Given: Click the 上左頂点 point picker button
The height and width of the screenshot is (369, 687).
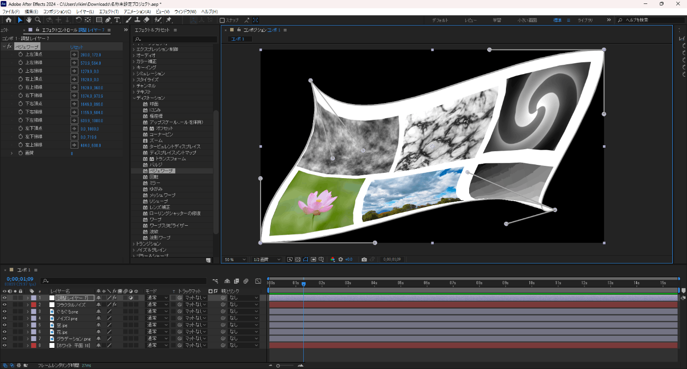Looking at the screenshot, I should 74,55.
